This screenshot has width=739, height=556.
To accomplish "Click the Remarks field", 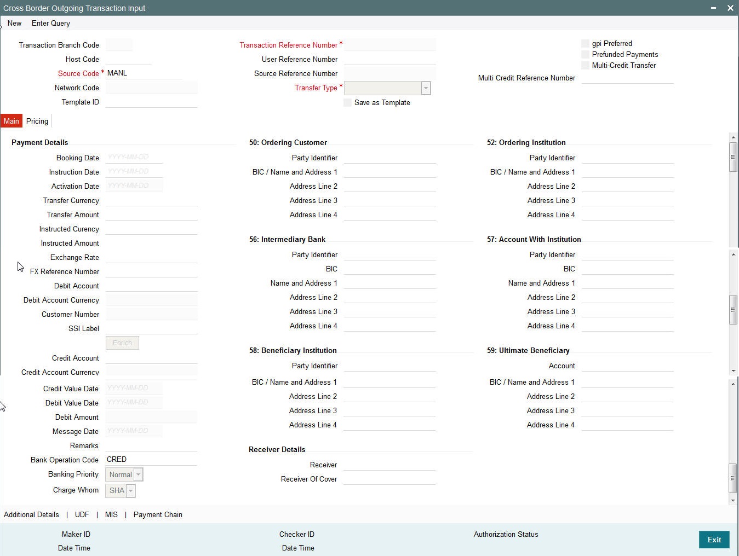I will (152, 445).
